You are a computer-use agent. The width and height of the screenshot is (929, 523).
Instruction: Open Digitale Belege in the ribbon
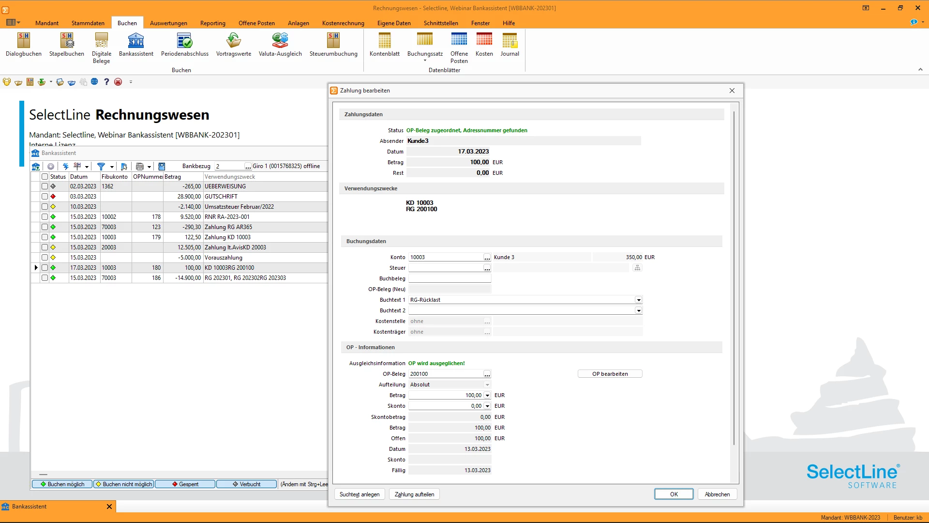coord(102,48)
